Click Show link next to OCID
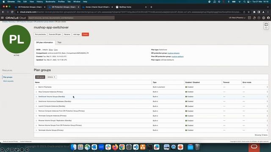 pyautogui.click(x=51, y=50)
